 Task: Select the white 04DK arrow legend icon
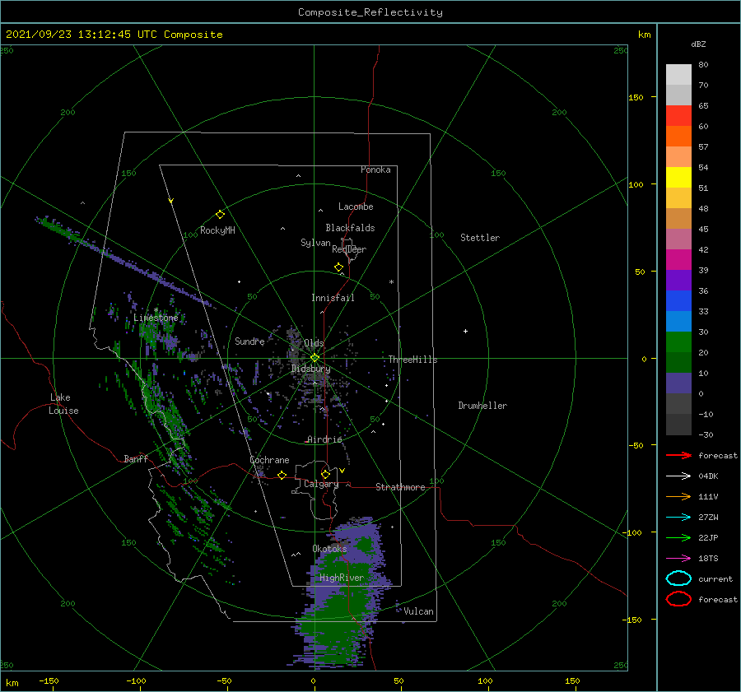[678, 476]
